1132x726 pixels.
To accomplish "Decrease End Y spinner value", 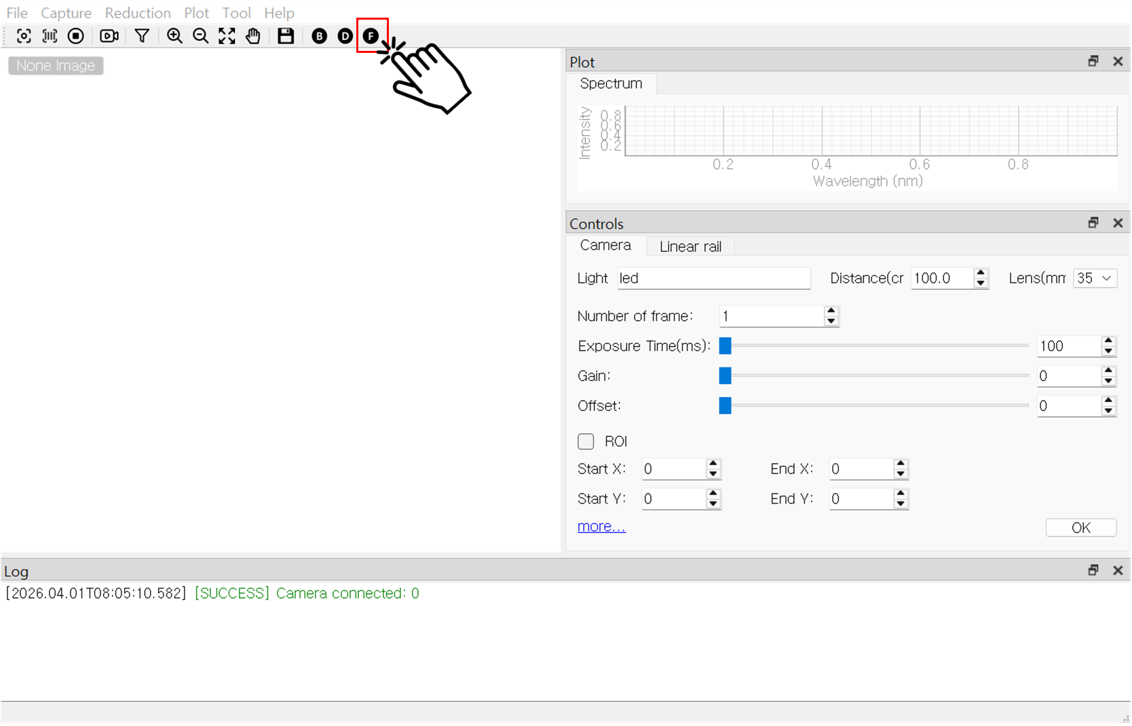I will [x=901, y=504].
